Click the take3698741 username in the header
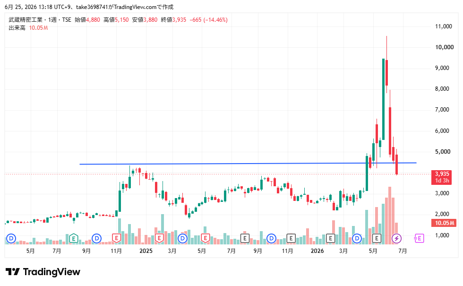 click(x=92, y=7)
